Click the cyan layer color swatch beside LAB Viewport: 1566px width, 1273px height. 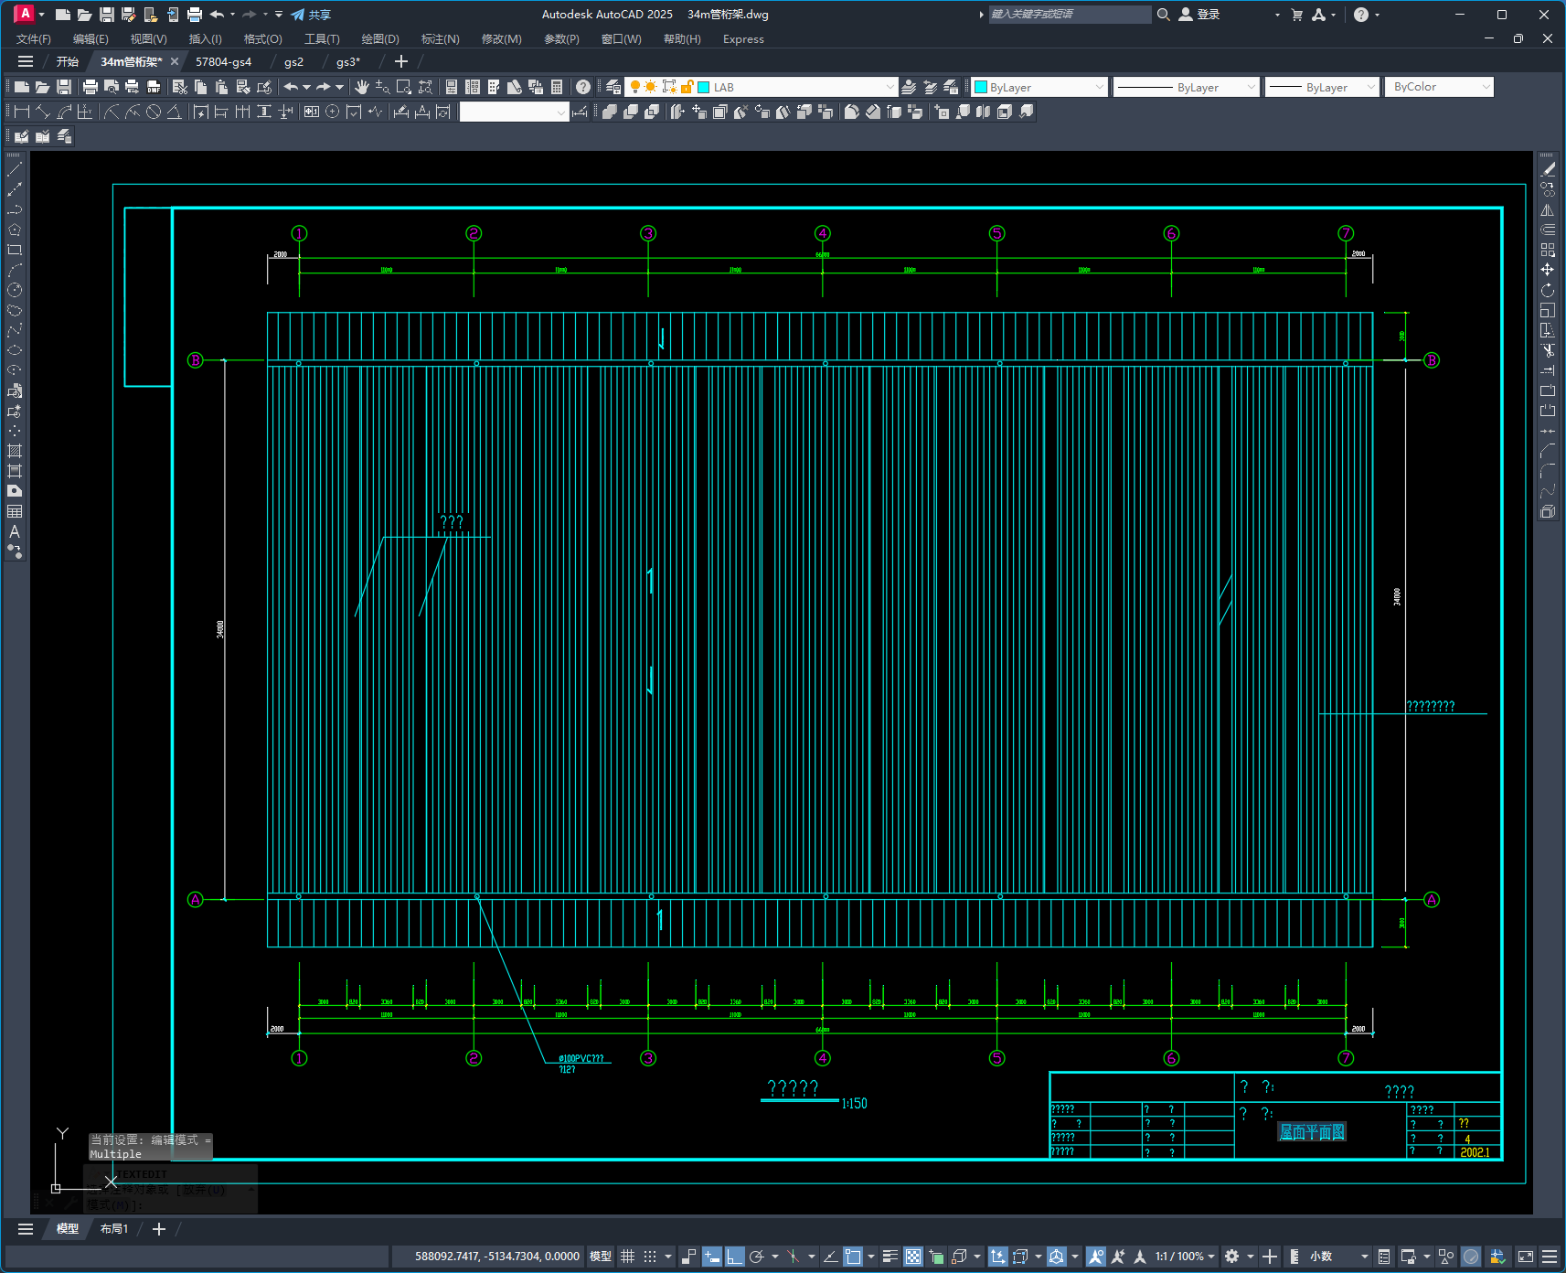[x=704, y=87]
